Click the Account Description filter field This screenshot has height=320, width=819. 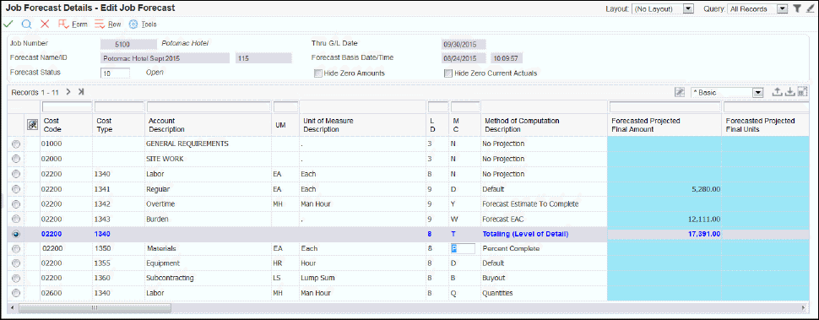[209, 107]
